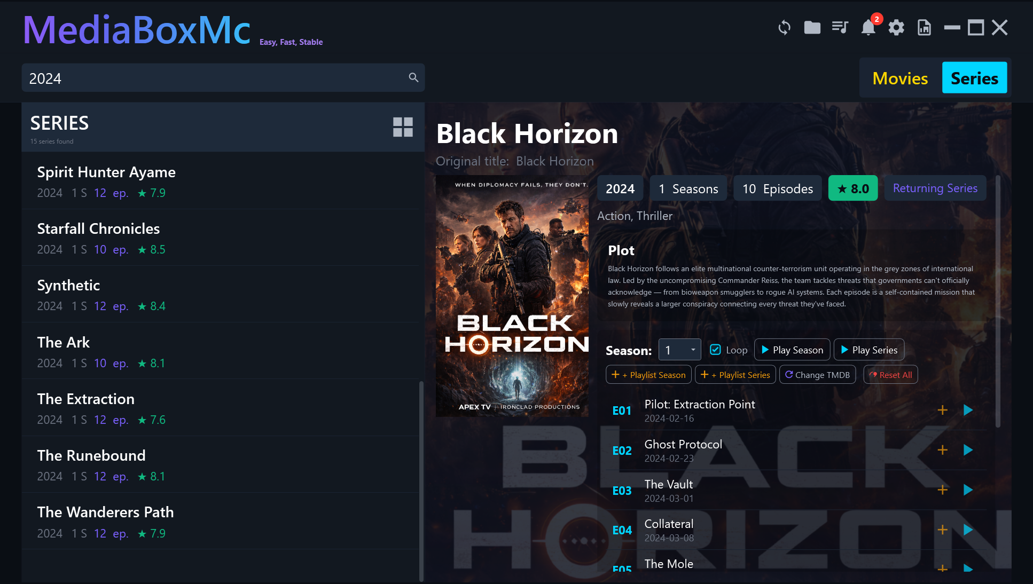Toggle the Loop checkbox

[715, 350]
